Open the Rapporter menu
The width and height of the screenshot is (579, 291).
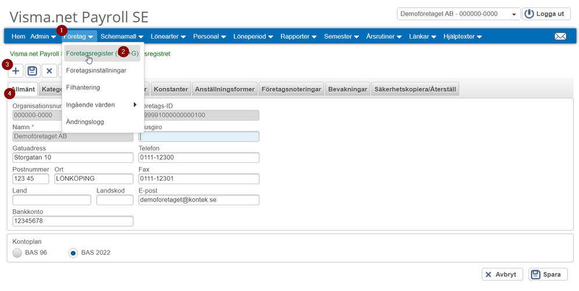(298, 37)
